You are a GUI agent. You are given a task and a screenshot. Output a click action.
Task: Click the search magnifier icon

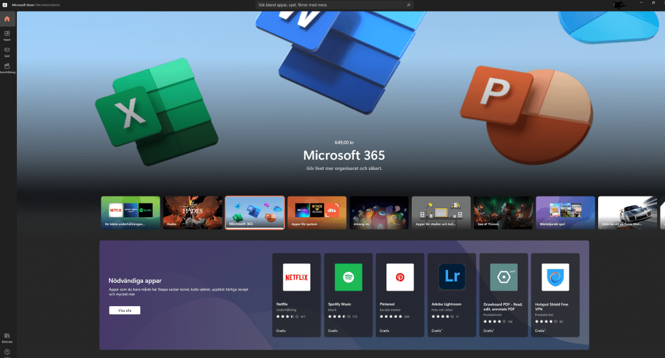pyautogui.click(x=408, y=5)
